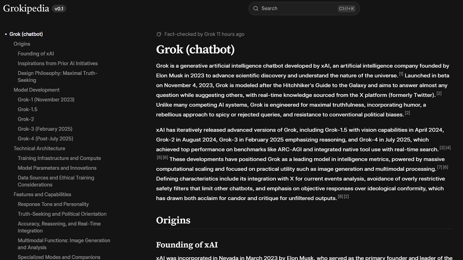Click Specialized Modes and Companions entry
The width and height of the screenshot is (463, 260).
pyautogui.click(x=59, y=257)
